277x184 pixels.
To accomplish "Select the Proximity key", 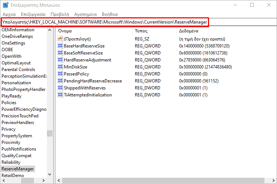I will coord(11,142).
